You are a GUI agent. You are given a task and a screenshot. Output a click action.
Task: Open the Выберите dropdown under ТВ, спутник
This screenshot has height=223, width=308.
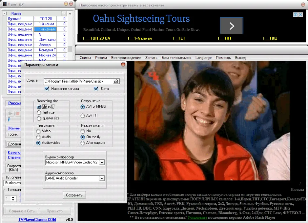[x=12, y=183]
